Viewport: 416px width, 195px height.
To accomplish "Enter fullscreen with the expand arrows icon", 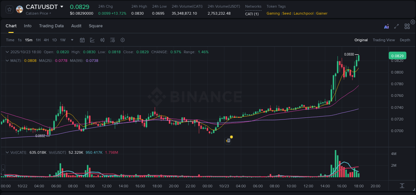I will (x=396, y=26).
